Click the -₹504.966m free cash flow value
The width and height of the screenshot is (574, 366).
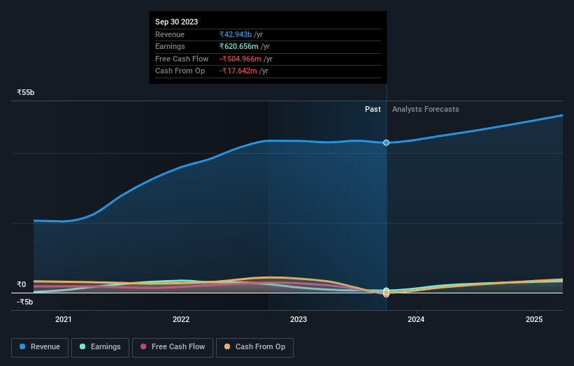(x=240, y=59)
